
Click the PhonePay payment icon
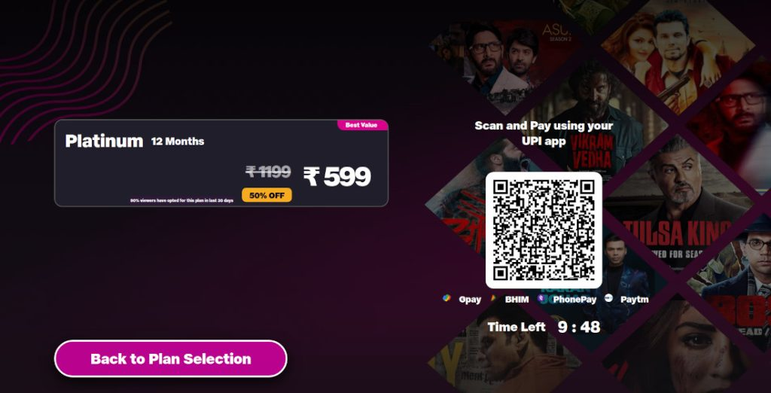coord(542,298)
